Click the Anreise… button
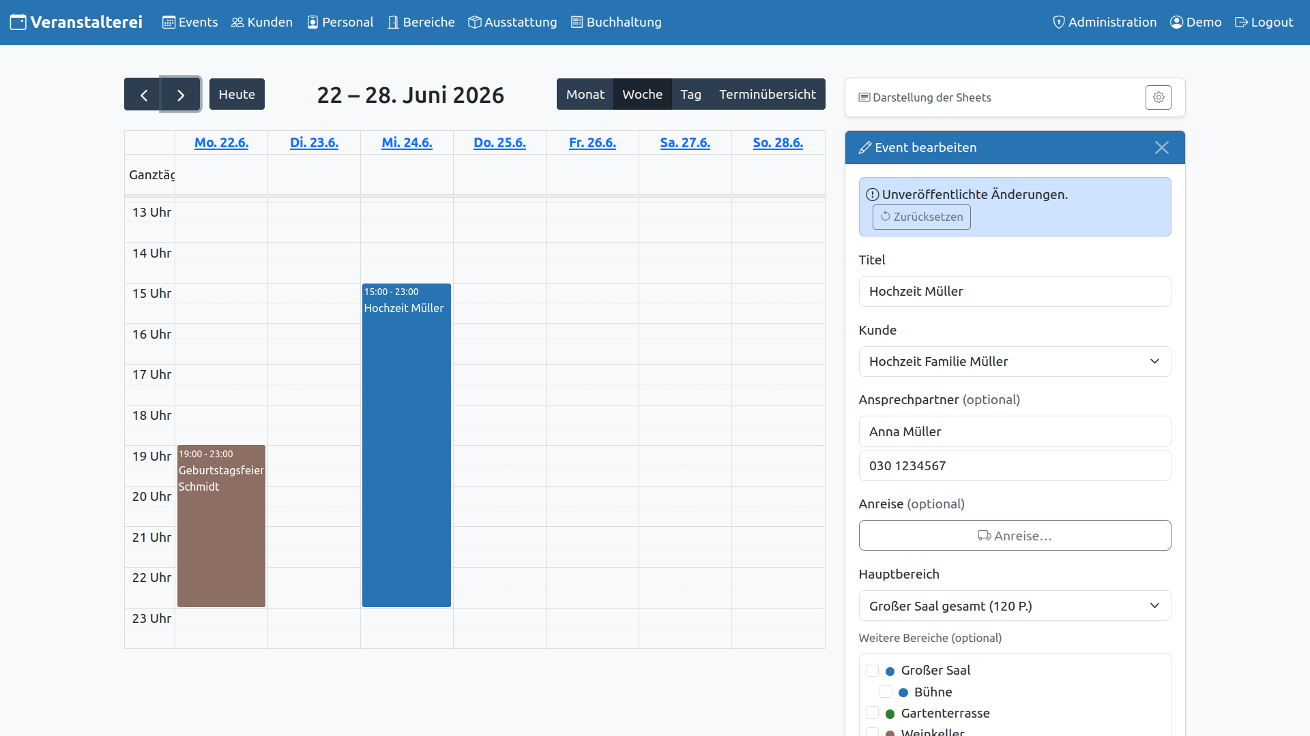1310x736 pixels. (1015, 536)
